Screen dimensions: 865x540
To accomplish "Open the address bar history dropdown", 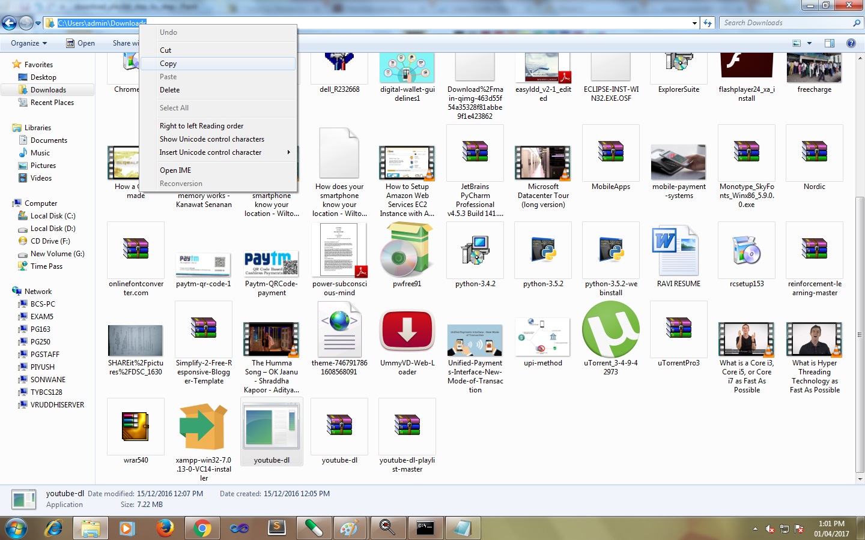I will point(695,22).
